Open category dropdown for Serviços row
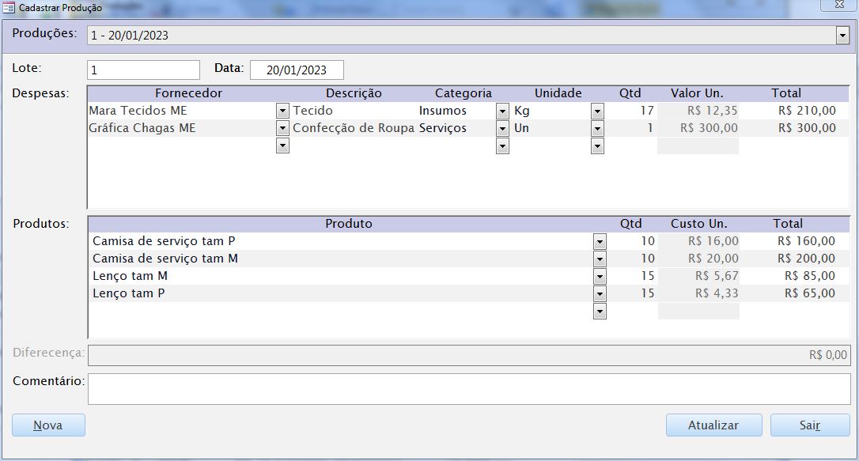 [502, 128]
